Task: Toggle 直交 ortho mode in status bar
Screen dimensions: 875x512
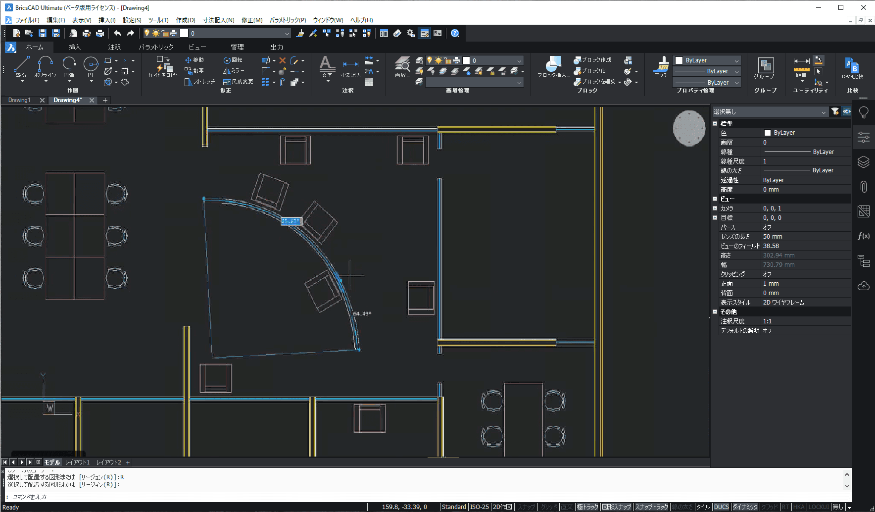Action: (x=567, y=507)
